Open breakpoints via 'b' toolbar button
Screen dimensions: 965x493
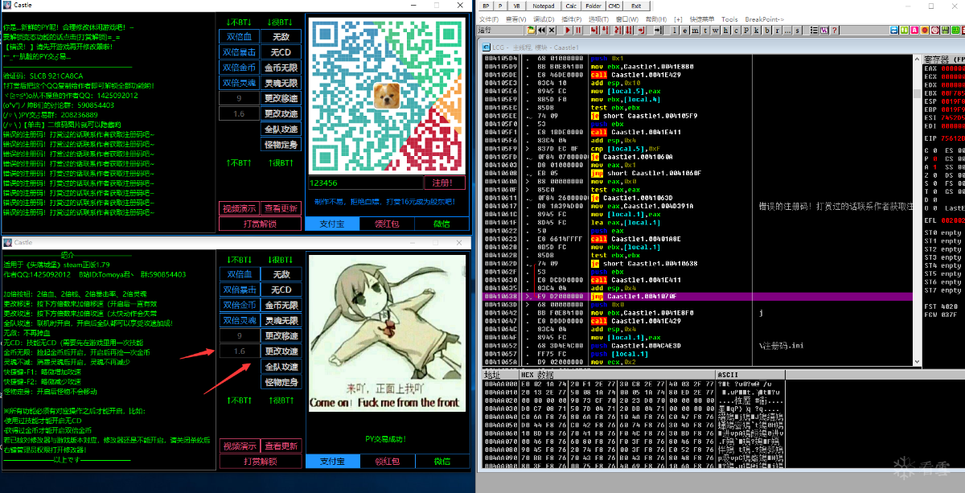coord(767,30)
